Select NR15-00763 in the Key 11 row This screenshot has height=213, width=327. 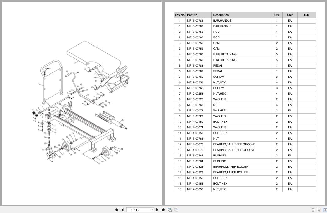pos(195,139)
